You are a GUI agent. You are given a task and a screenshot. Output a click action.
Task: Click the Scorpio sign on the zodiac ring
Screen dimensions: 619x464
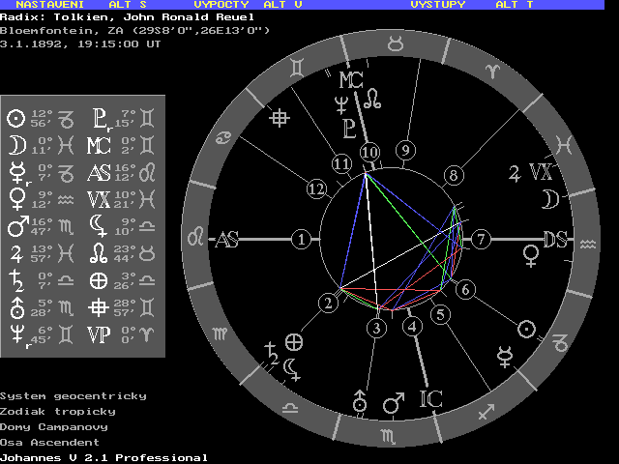(x=387, y=437)
